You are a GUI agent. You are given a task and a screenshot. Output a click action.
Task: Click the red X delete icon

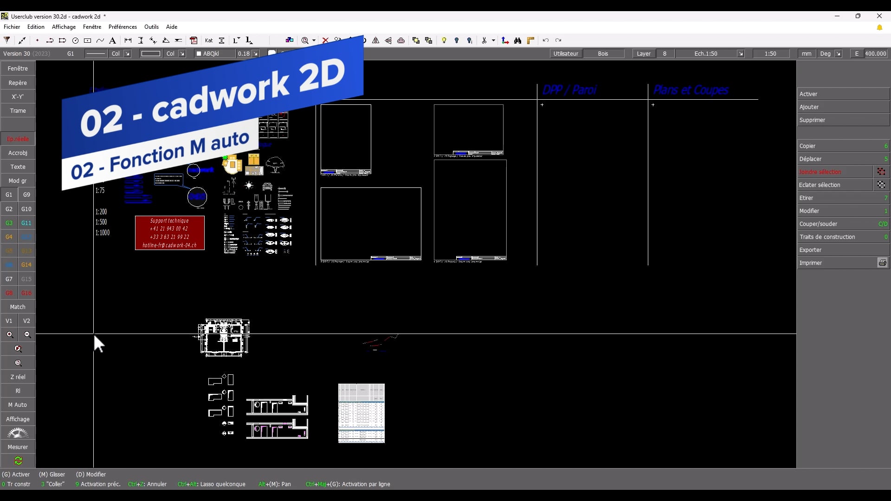pyautogui.click(x=325, y=40)
